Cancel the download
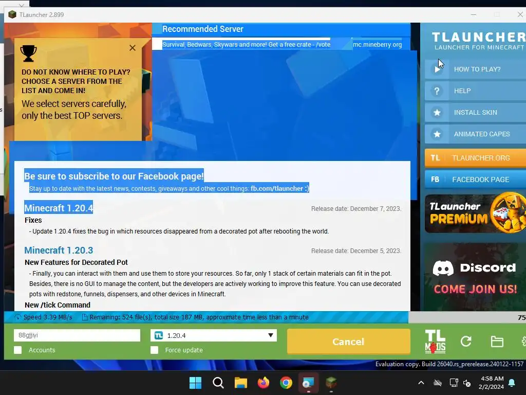 pyautogui.click(x=349, y=342)
